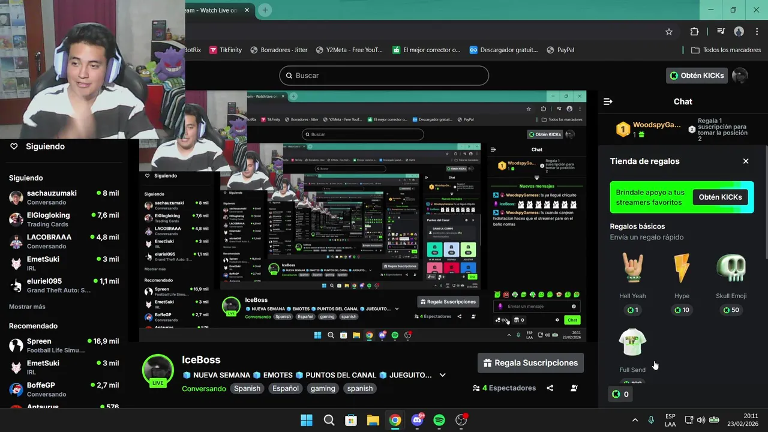The height and width of the screenshot is (432, 768).
Task: Open sachauzumaki channel in sidebar
Action: point(64,197)
